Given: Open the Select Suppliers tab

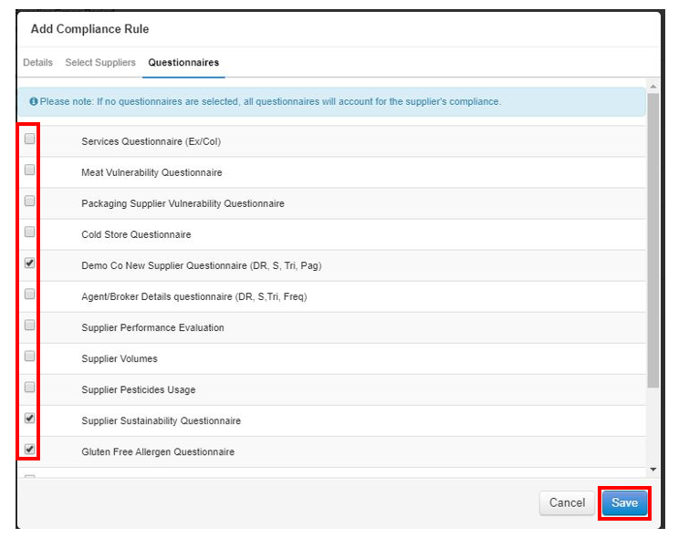Looking at the screenshot, I should tap(100, 62).
